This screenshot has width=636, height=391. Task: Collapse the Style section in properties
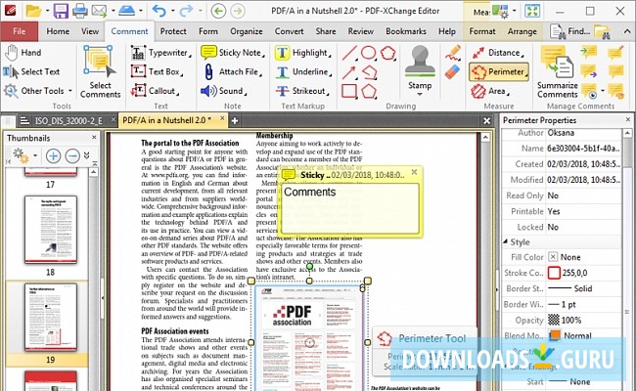pos(506,241)
